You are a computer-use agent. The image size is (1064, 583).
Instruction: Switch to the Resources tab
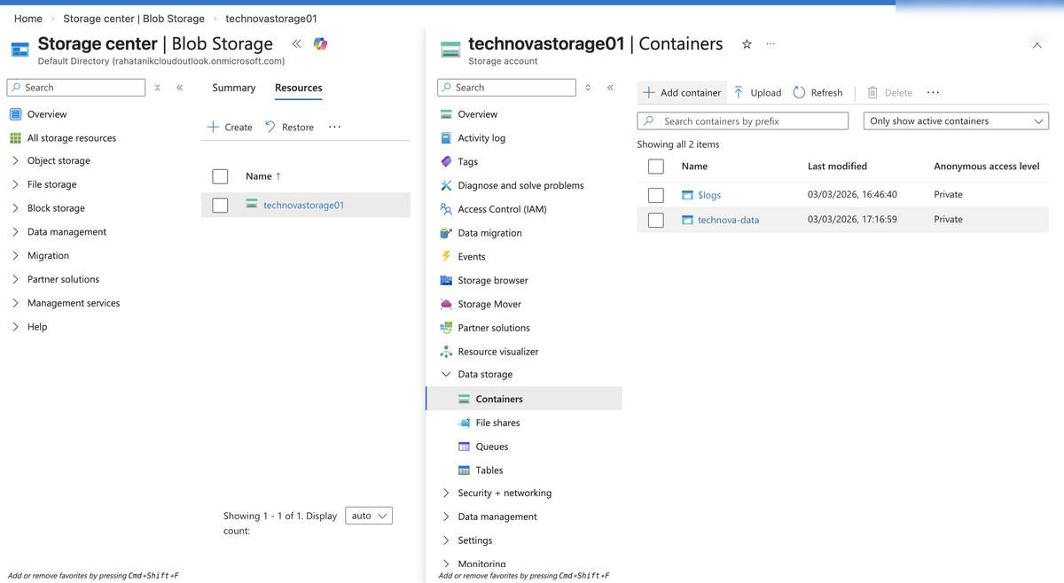[x=299, y=88]
